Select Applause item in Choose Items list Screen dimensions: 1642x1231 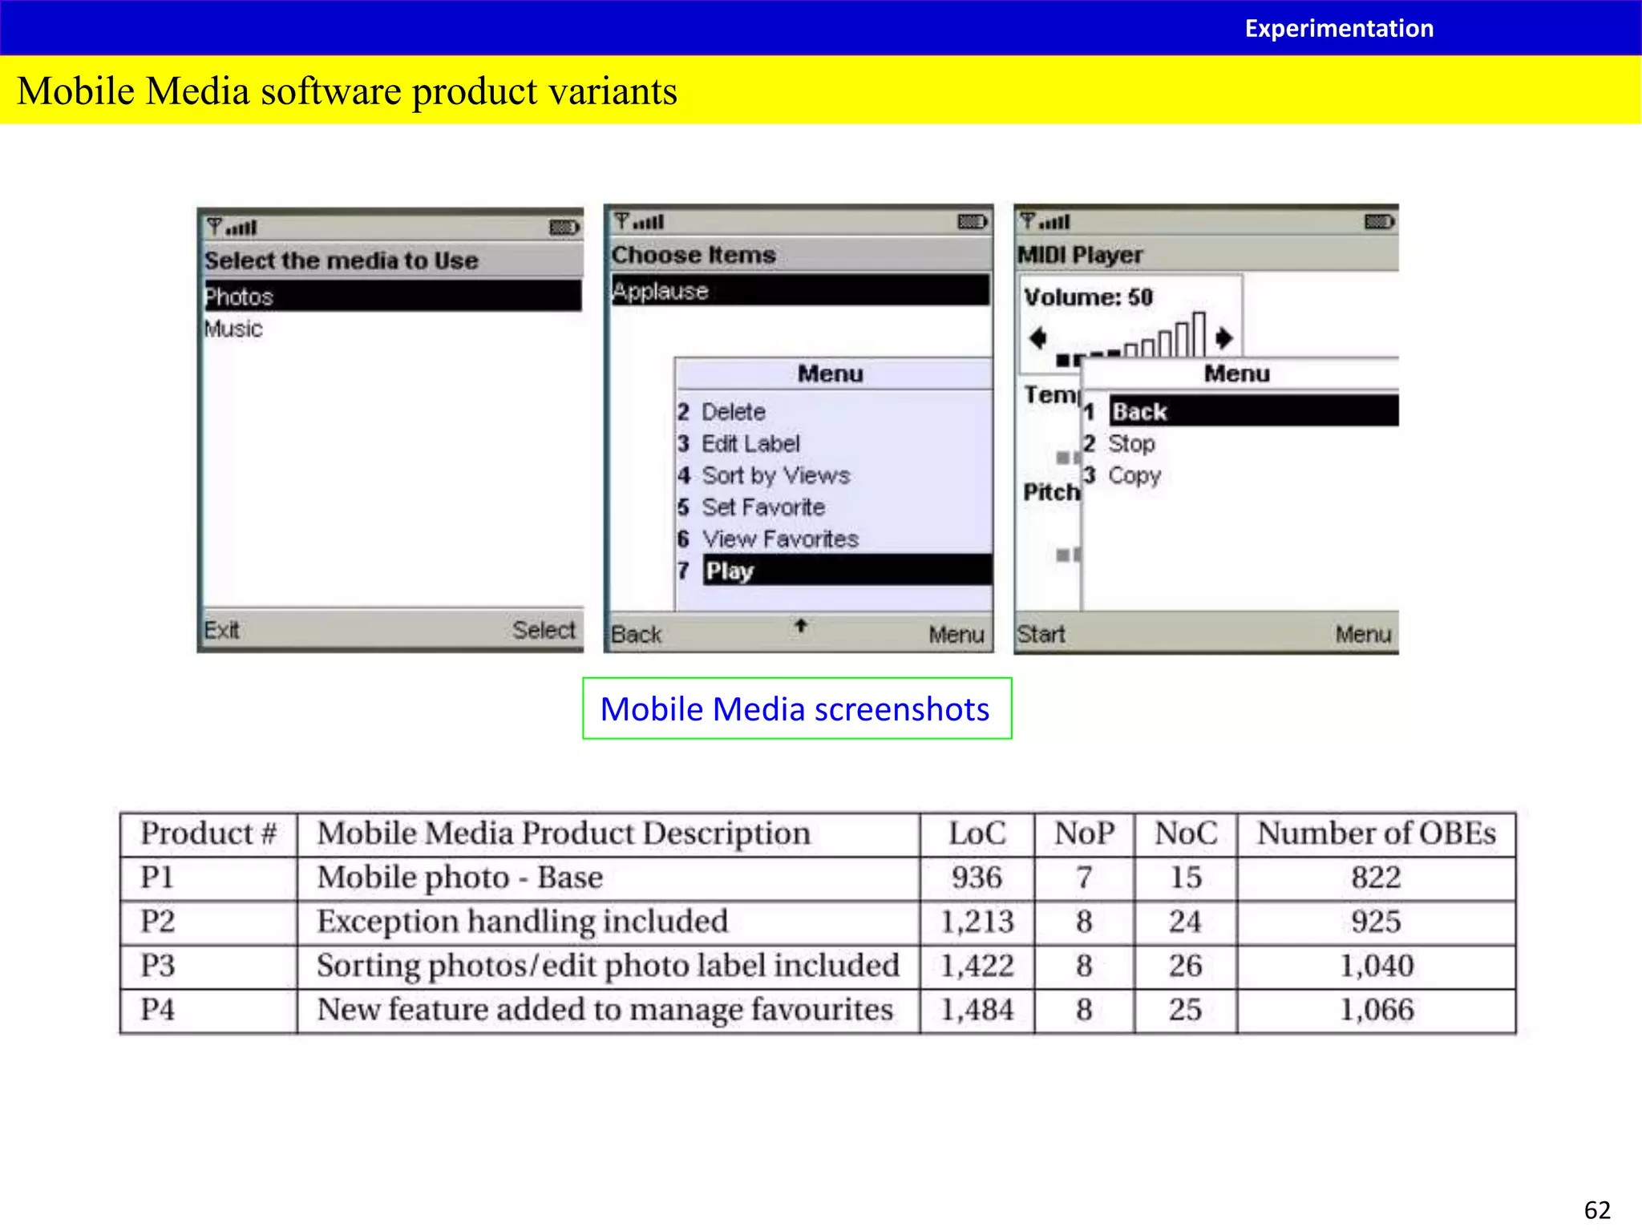coord(800,290)
